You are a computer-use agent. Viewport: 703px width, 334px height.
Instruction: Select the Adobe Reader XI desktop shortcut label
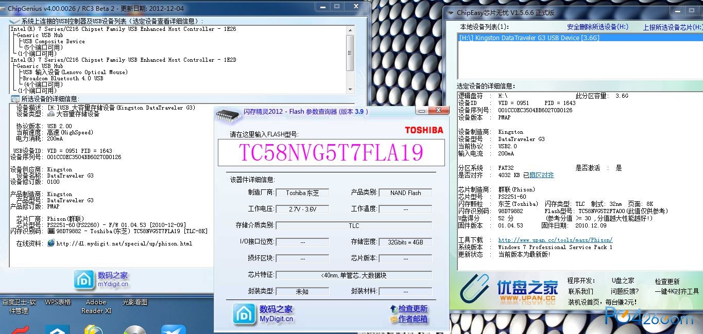[96, 306]
